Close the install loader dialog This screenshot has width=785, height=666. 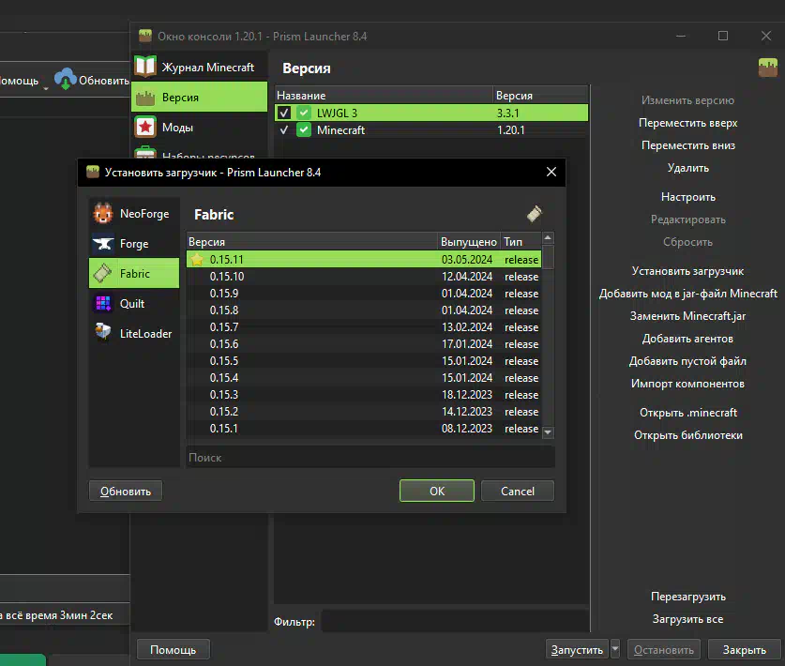click(551, 172)
